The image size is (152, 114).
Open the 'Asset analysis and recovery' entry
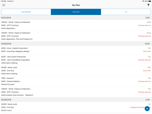point(76,92)
